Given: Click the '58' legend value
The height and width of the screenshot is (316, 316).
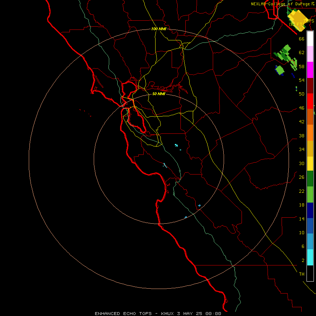Looking at the screenshot, I should 302,66.
